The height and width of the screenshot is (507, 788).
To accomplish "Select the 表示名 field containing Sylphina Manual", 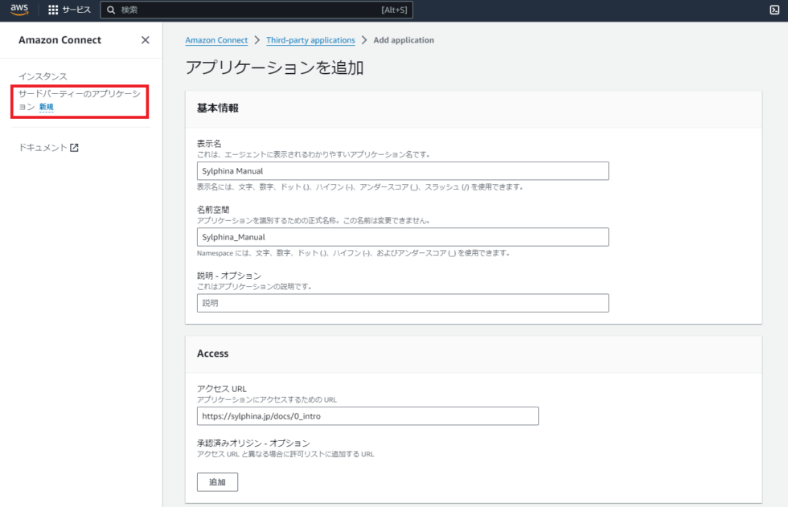I will tap(402, 170).
